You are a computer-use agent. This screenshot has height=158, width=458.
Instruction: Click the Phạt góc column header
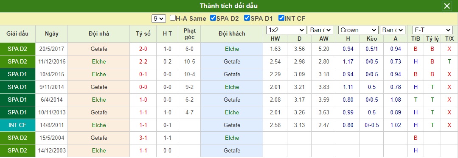click(190, 34)
